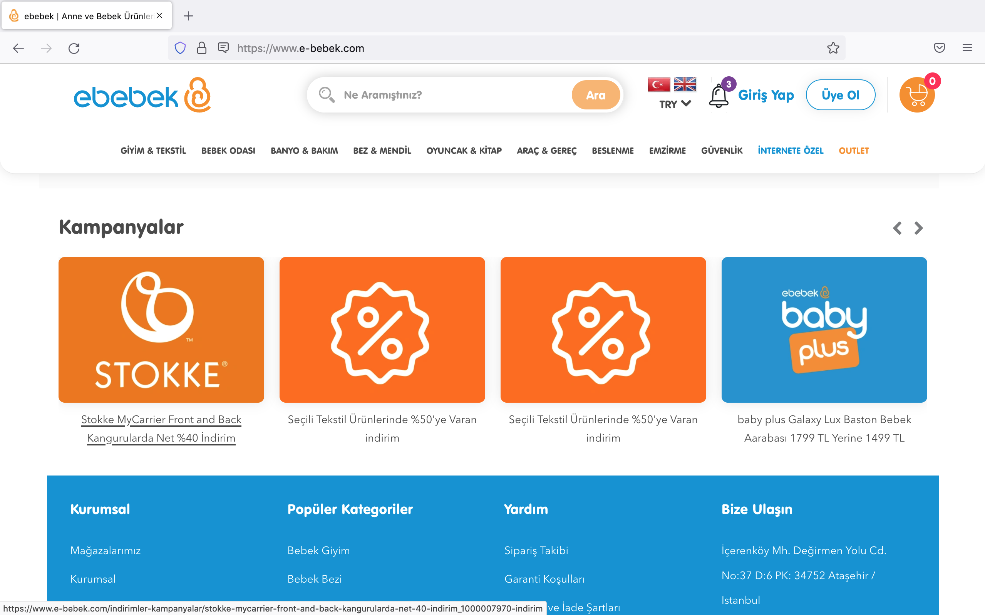Screen dimensions: 985x615
Task: Open the İNTERNETE ÖZEL menu item
Action: click(791, 151)
